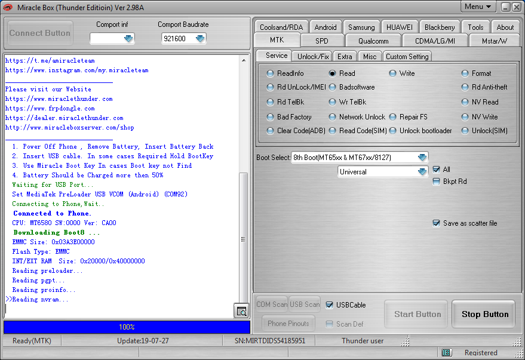Open Phone Pinouts button
The width and height of the screenshot is (525, 360).
[x=288, y=324]
